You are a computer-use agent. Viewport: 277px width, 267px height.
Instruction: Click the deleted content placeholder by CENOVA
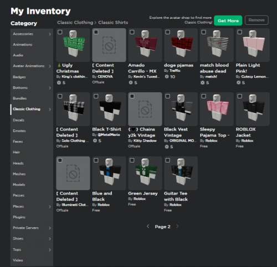click(x=109, y=45)
